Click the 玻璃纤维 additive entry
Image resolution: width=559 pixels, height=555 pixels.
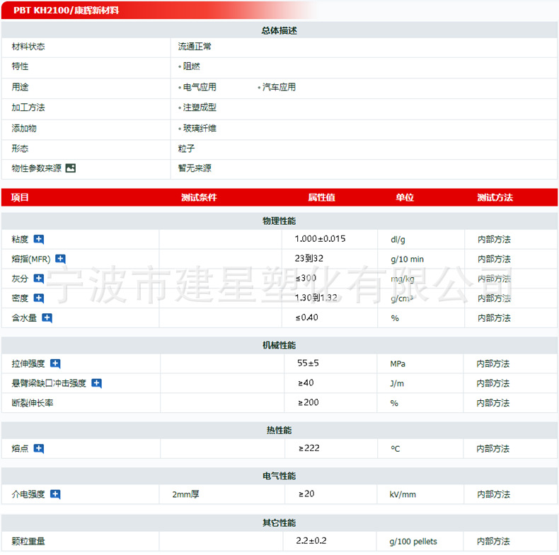point(200,128)
